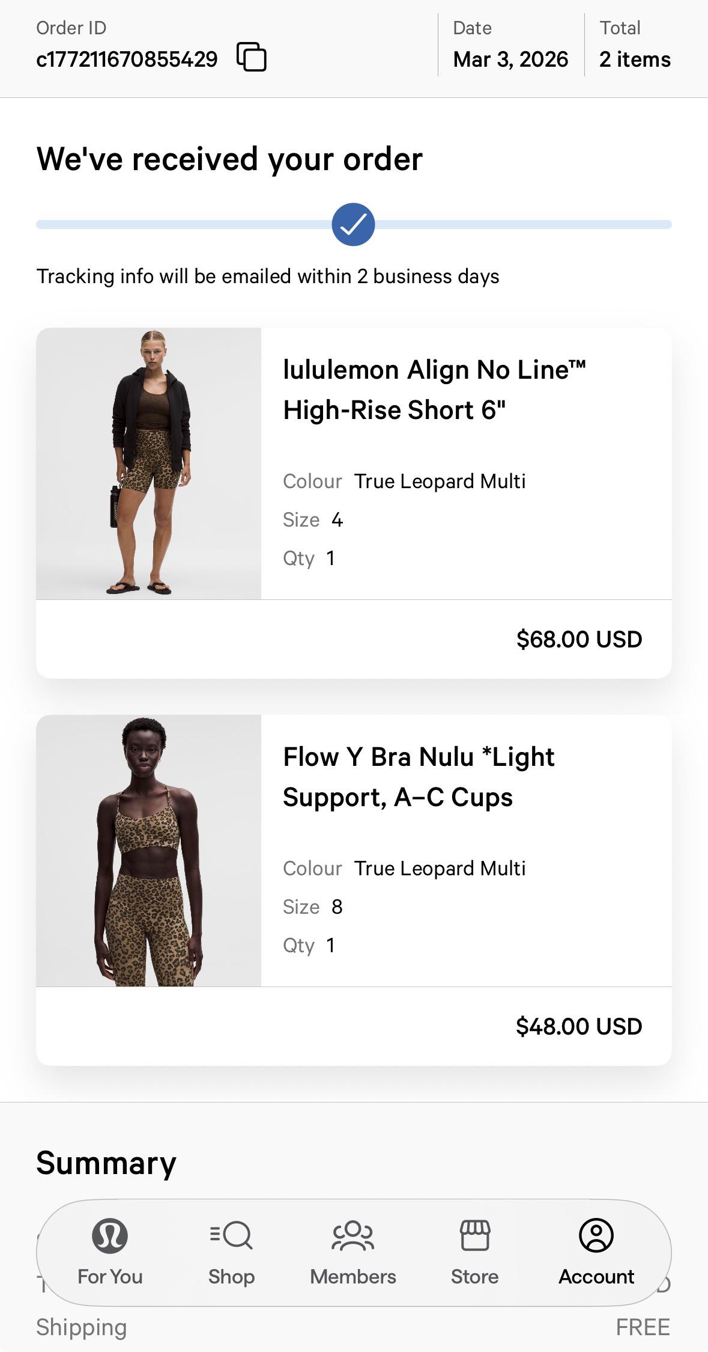
Task: Switch to the Shop tab label
Action: (x=231, y=1276)
